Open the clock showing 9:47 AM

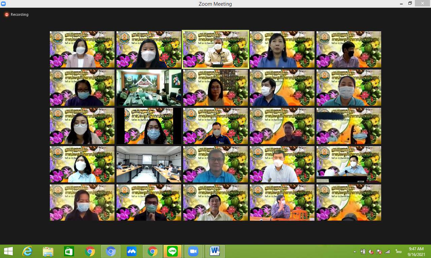pos(416,252)
